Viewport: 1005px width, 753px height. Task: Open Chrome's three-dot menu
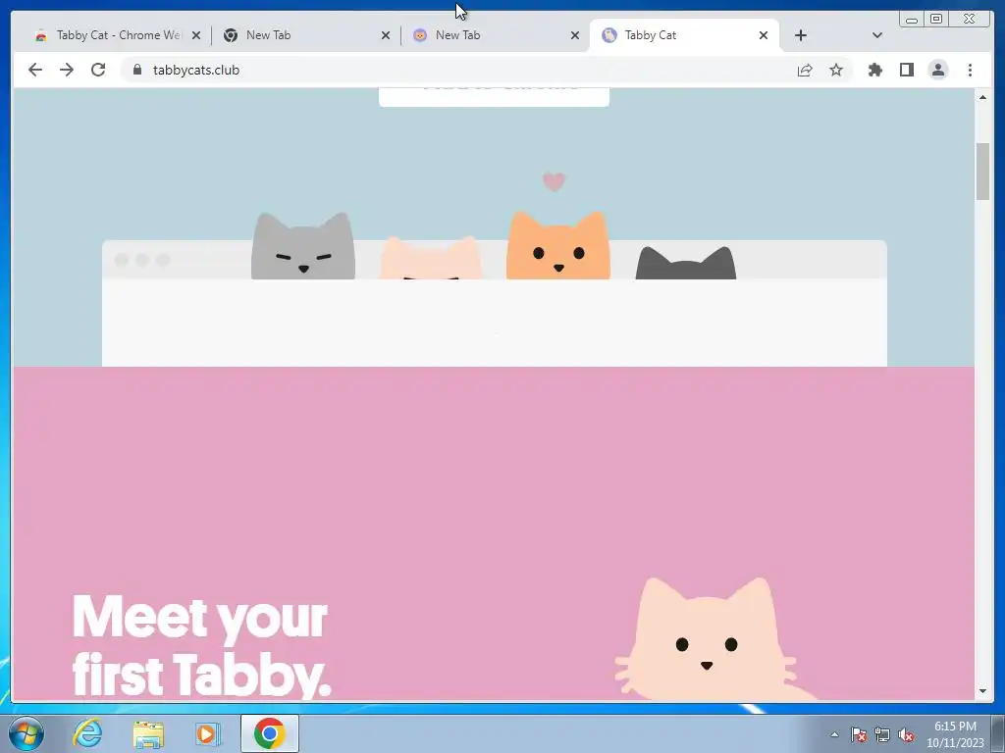[970, 70]
